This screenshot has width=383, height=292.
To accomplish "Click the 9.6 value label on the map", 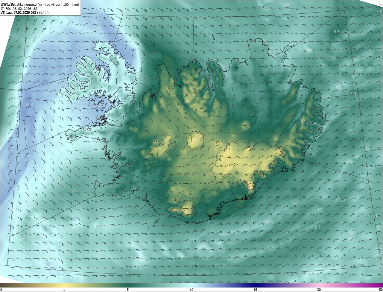I will click(314, 271).
